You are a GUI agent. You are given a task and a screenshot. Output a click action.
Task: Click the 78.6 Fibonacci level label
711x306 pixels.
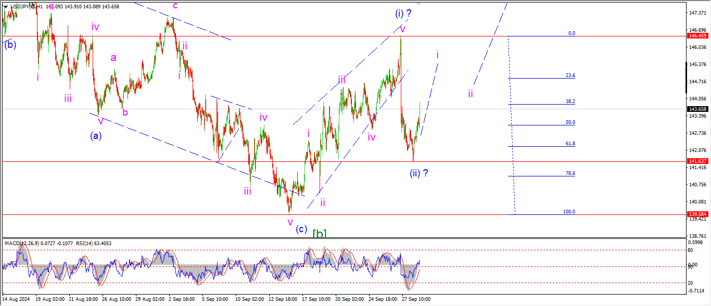570,173
